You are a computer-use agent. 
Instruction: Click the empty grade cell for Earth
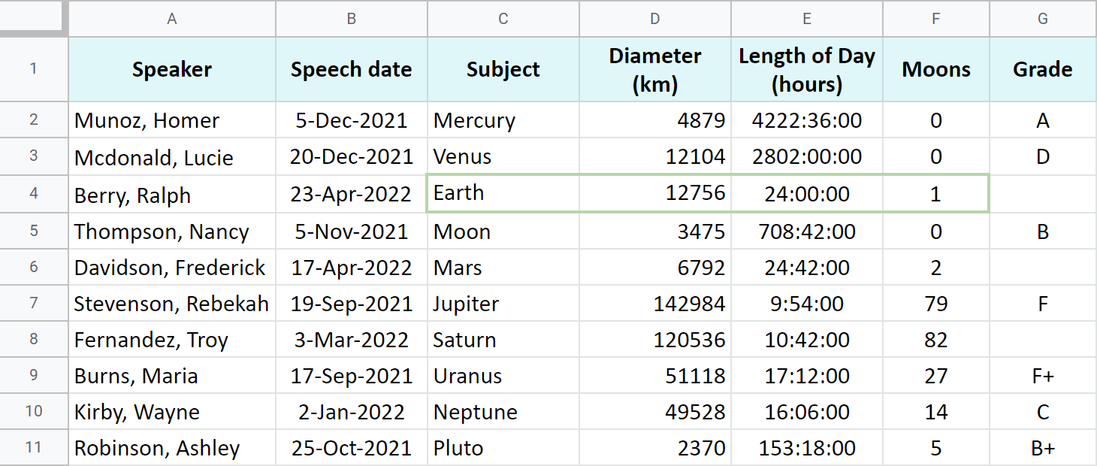(1043, 194)
